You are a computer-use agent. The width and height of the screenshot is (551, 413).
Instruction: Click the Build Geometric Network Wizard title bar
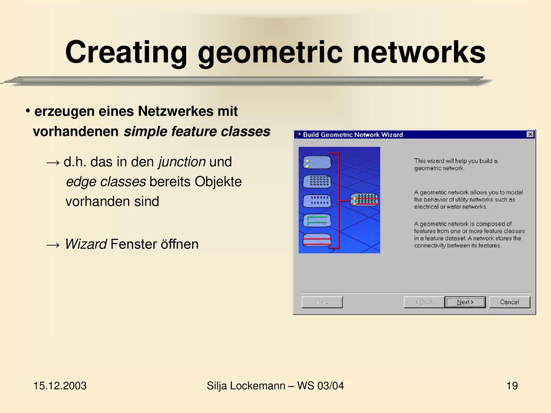tap(414, 134)
